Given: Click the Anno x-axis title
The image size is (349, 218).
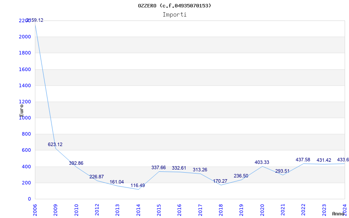Looking at the screenshot, I should pyautogui.click(x=339, y=214).
